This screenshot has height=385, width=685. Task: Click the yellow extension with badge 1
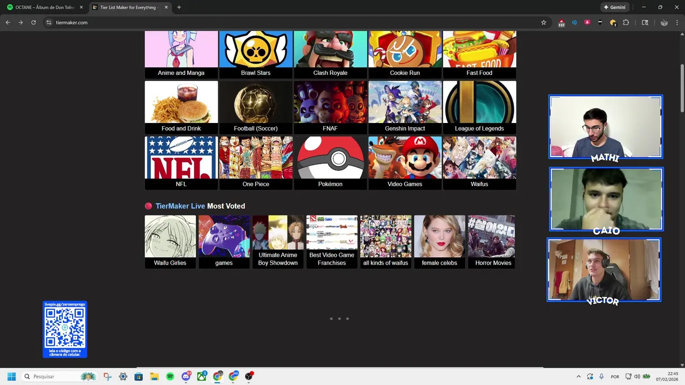[x=613, y=23]
